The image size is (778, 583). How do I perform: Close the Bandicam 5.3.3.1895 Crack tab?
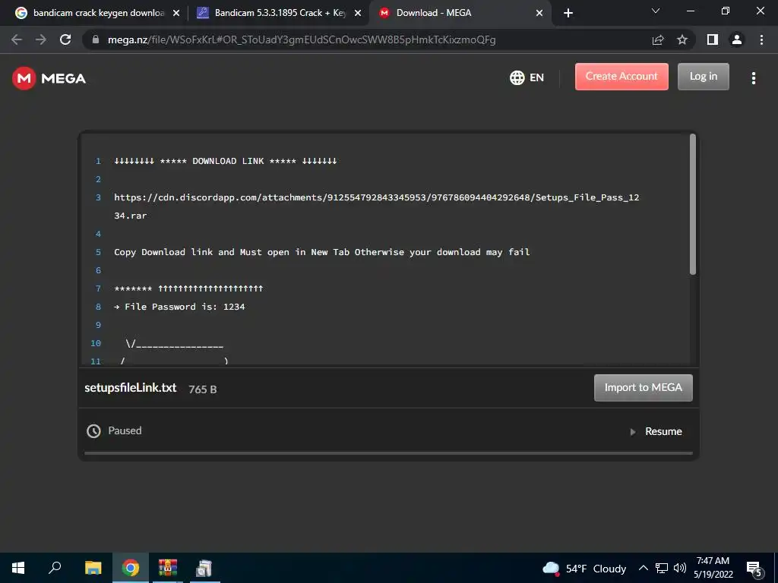[358, 14]
